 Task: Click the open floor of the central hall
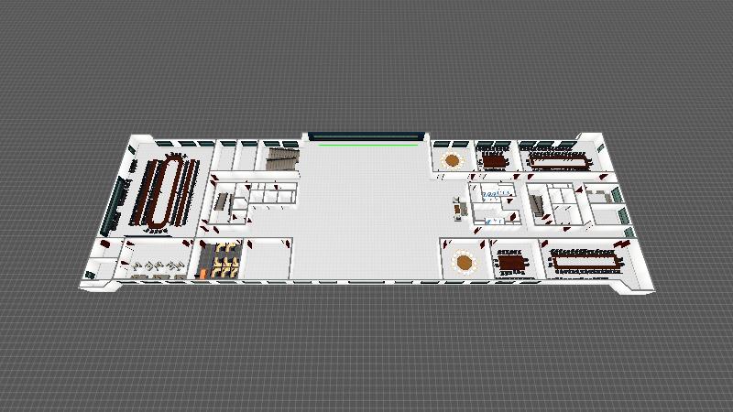(366, 211)
